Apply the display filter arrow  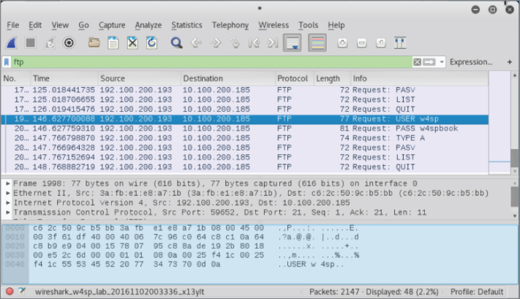pos(429,62)
